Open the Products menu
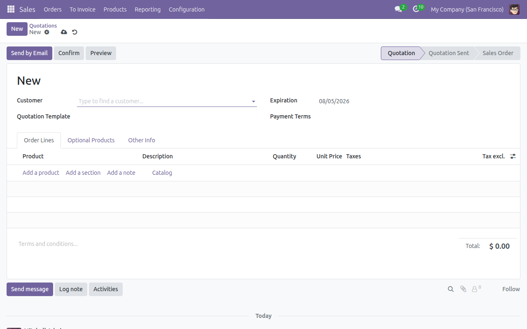Viewport: 527px width, 329px height. tap(115, 9)
